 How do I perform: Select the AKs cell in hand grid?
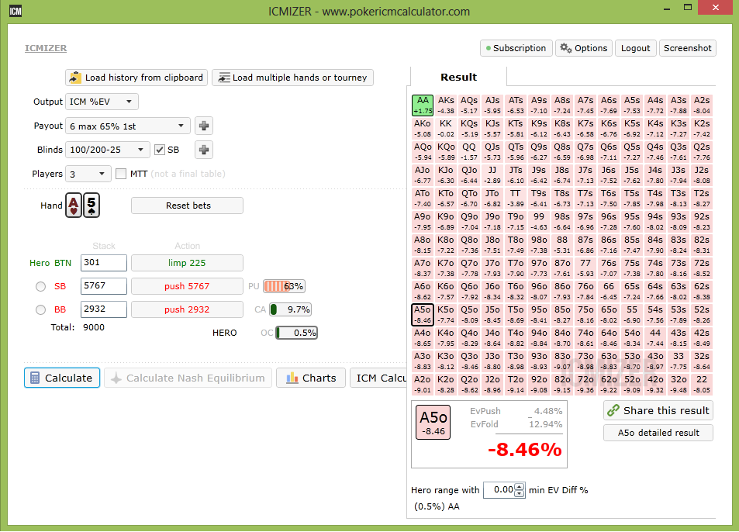pos(446,105)
